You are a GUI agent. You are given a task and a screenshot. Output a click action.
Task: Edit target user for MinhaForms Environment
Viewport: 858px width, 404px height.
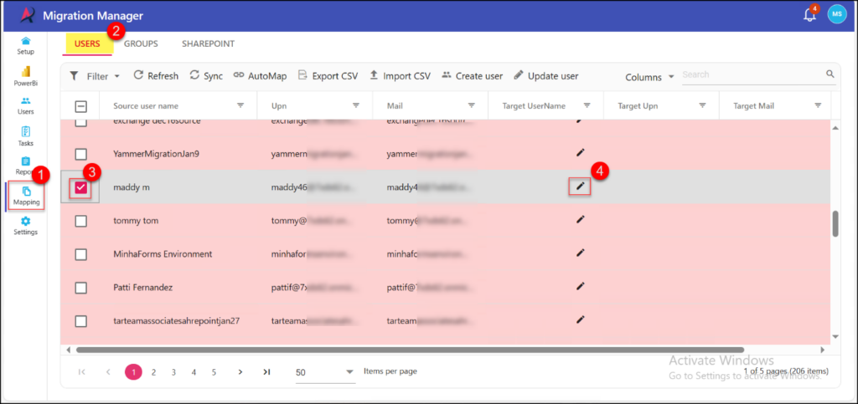[x=581, y=253]
